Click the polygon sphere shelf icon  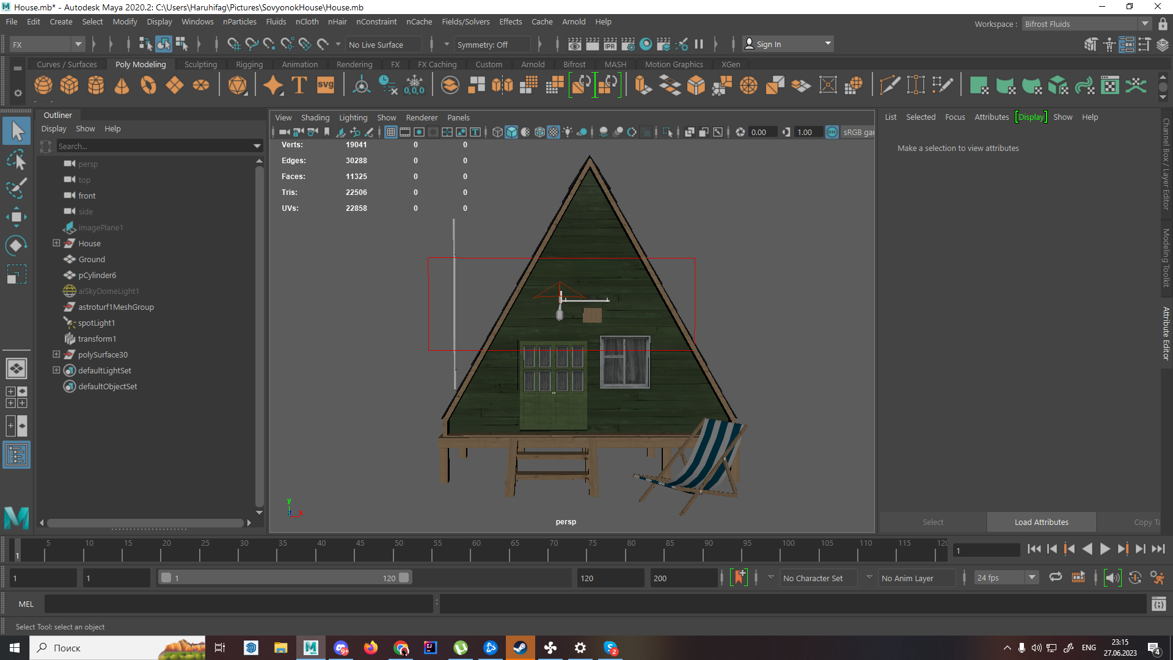click(43, 85)
